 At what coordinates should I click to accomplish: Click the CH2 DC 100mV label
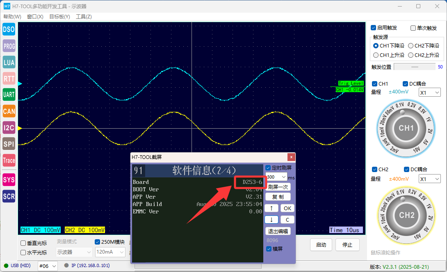84,230
